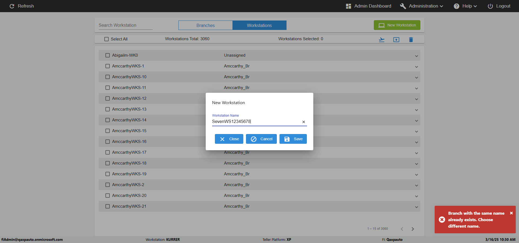Click Save in New Workstation dialog
519x243 pixels.
[293, 139]
